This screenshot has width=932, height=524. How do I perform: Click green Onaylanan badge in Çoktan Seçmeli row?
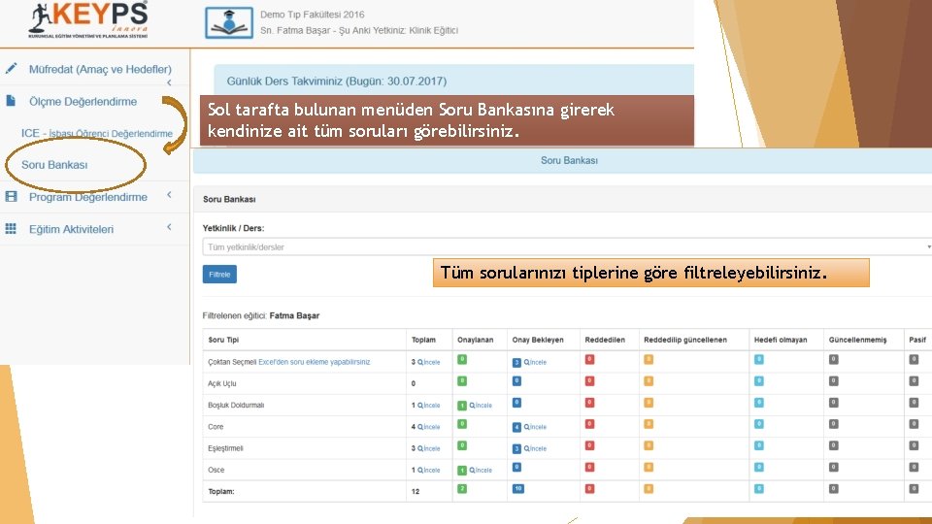tap(462, 359)
